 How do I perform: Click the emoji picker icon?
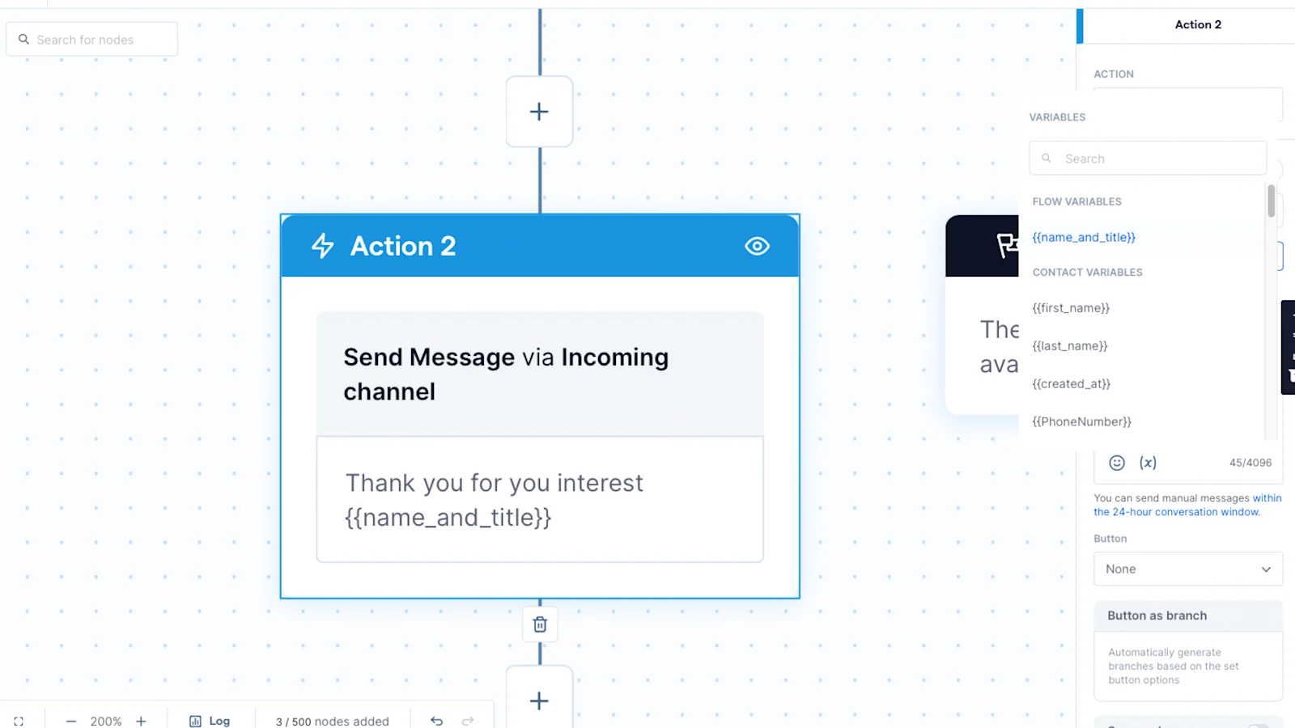(x=1116, y=463)
